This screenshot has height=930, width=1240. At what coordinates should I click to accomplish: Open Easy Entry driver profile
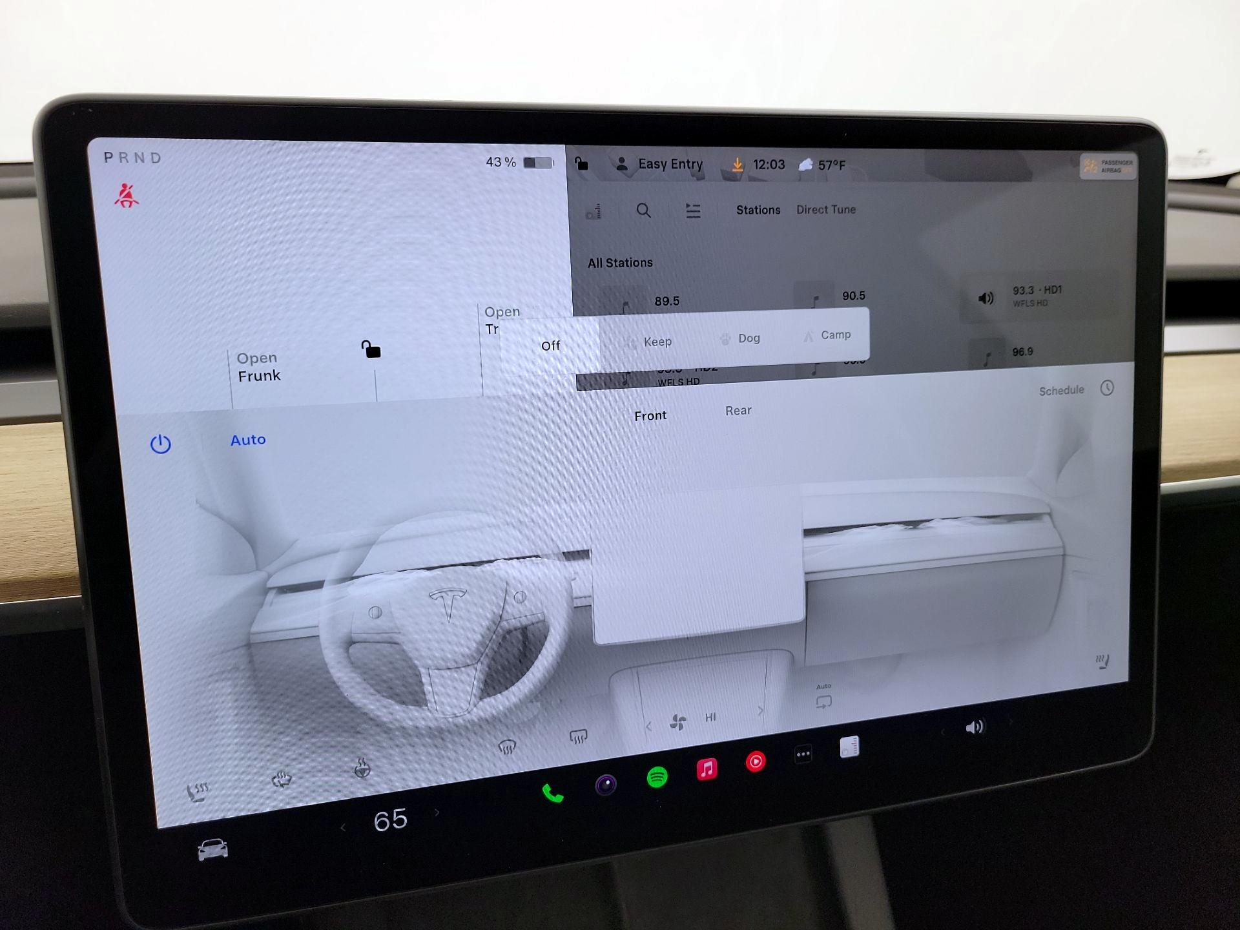coord(659,164)
